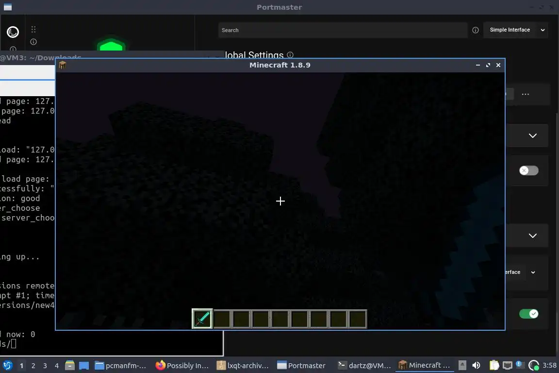Image resolution: width=559 pixels, height=373 pixels.
Task: Click the show desktop icon in the taskbar
Action: click(x=84, y=365)
